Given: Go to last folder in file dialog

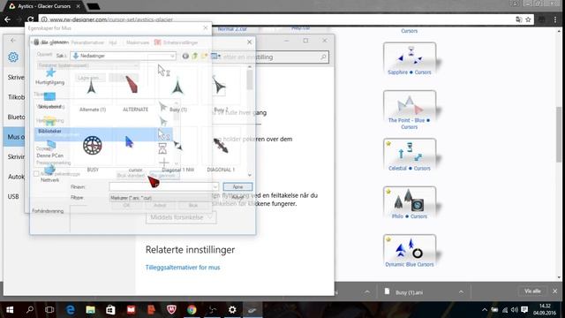Looking at the screenshot, I should point(185,56).
